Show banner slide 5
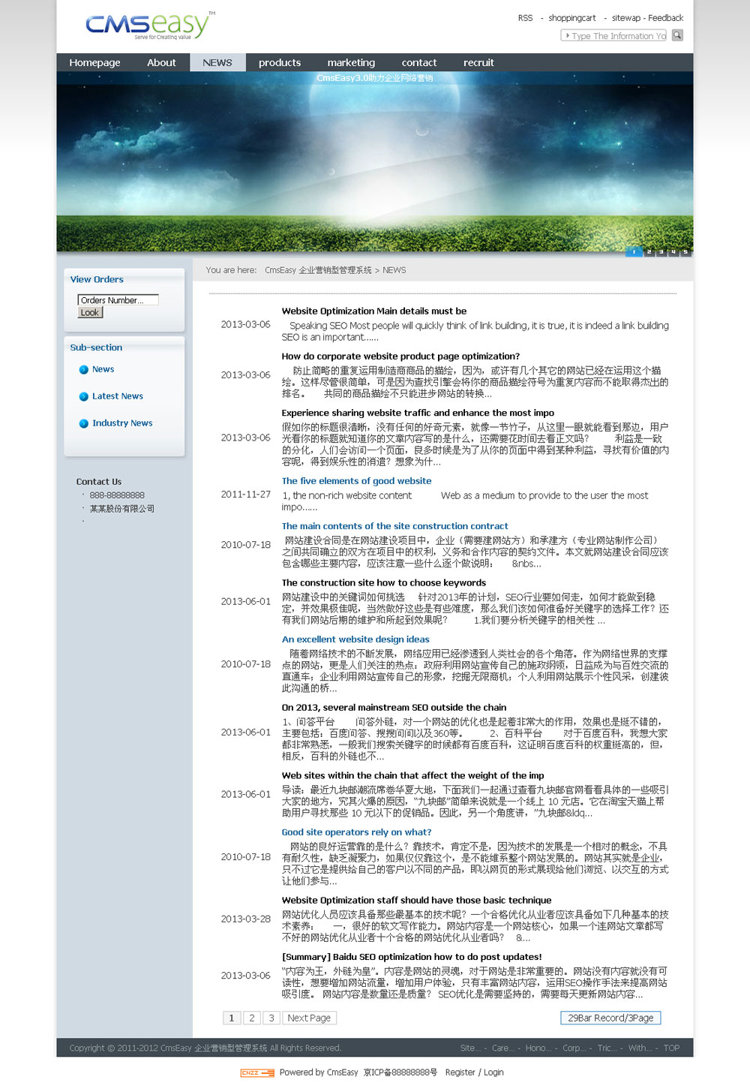This screenshot has width=750, height=1086. pos(685,252)
